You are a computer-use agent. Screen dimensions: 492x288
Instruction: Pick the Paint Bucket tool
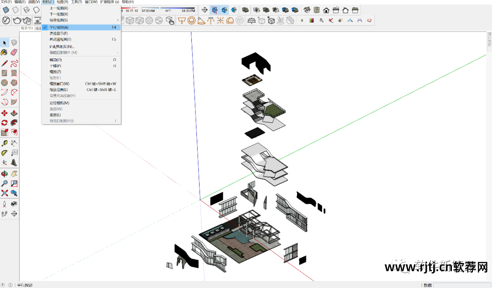click(x=5, y=52)
